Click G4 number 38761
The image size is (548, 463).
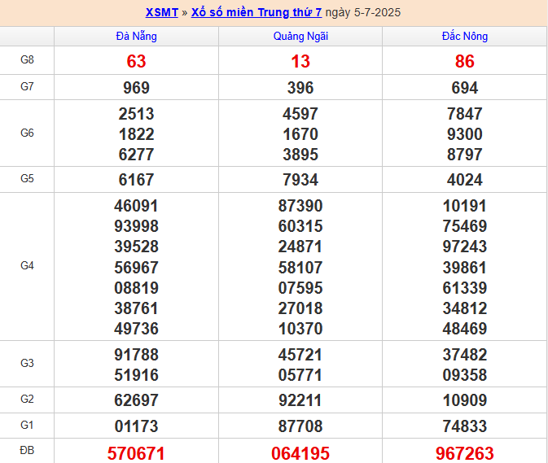click(x=136, y=308)
